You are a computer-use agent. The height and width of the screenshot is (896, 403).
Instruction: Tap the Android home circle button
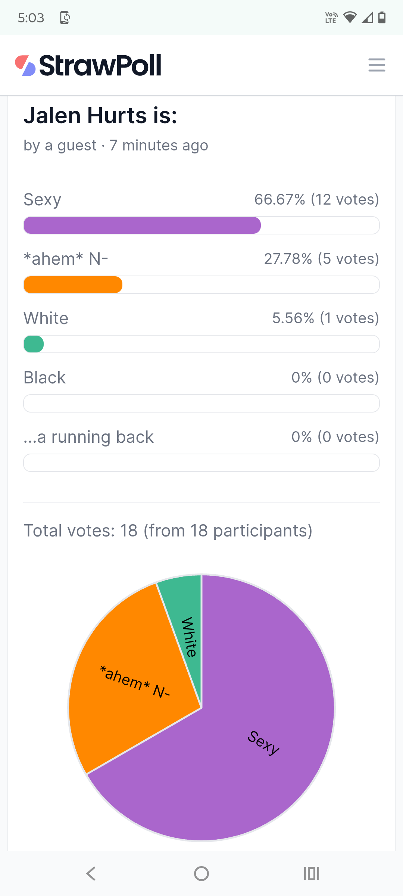[201, 874]
